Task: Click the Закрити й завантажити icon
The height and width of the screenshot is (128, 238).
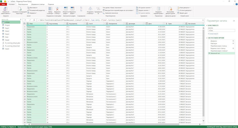Action: pyautogui.click(x=6, y=9)
